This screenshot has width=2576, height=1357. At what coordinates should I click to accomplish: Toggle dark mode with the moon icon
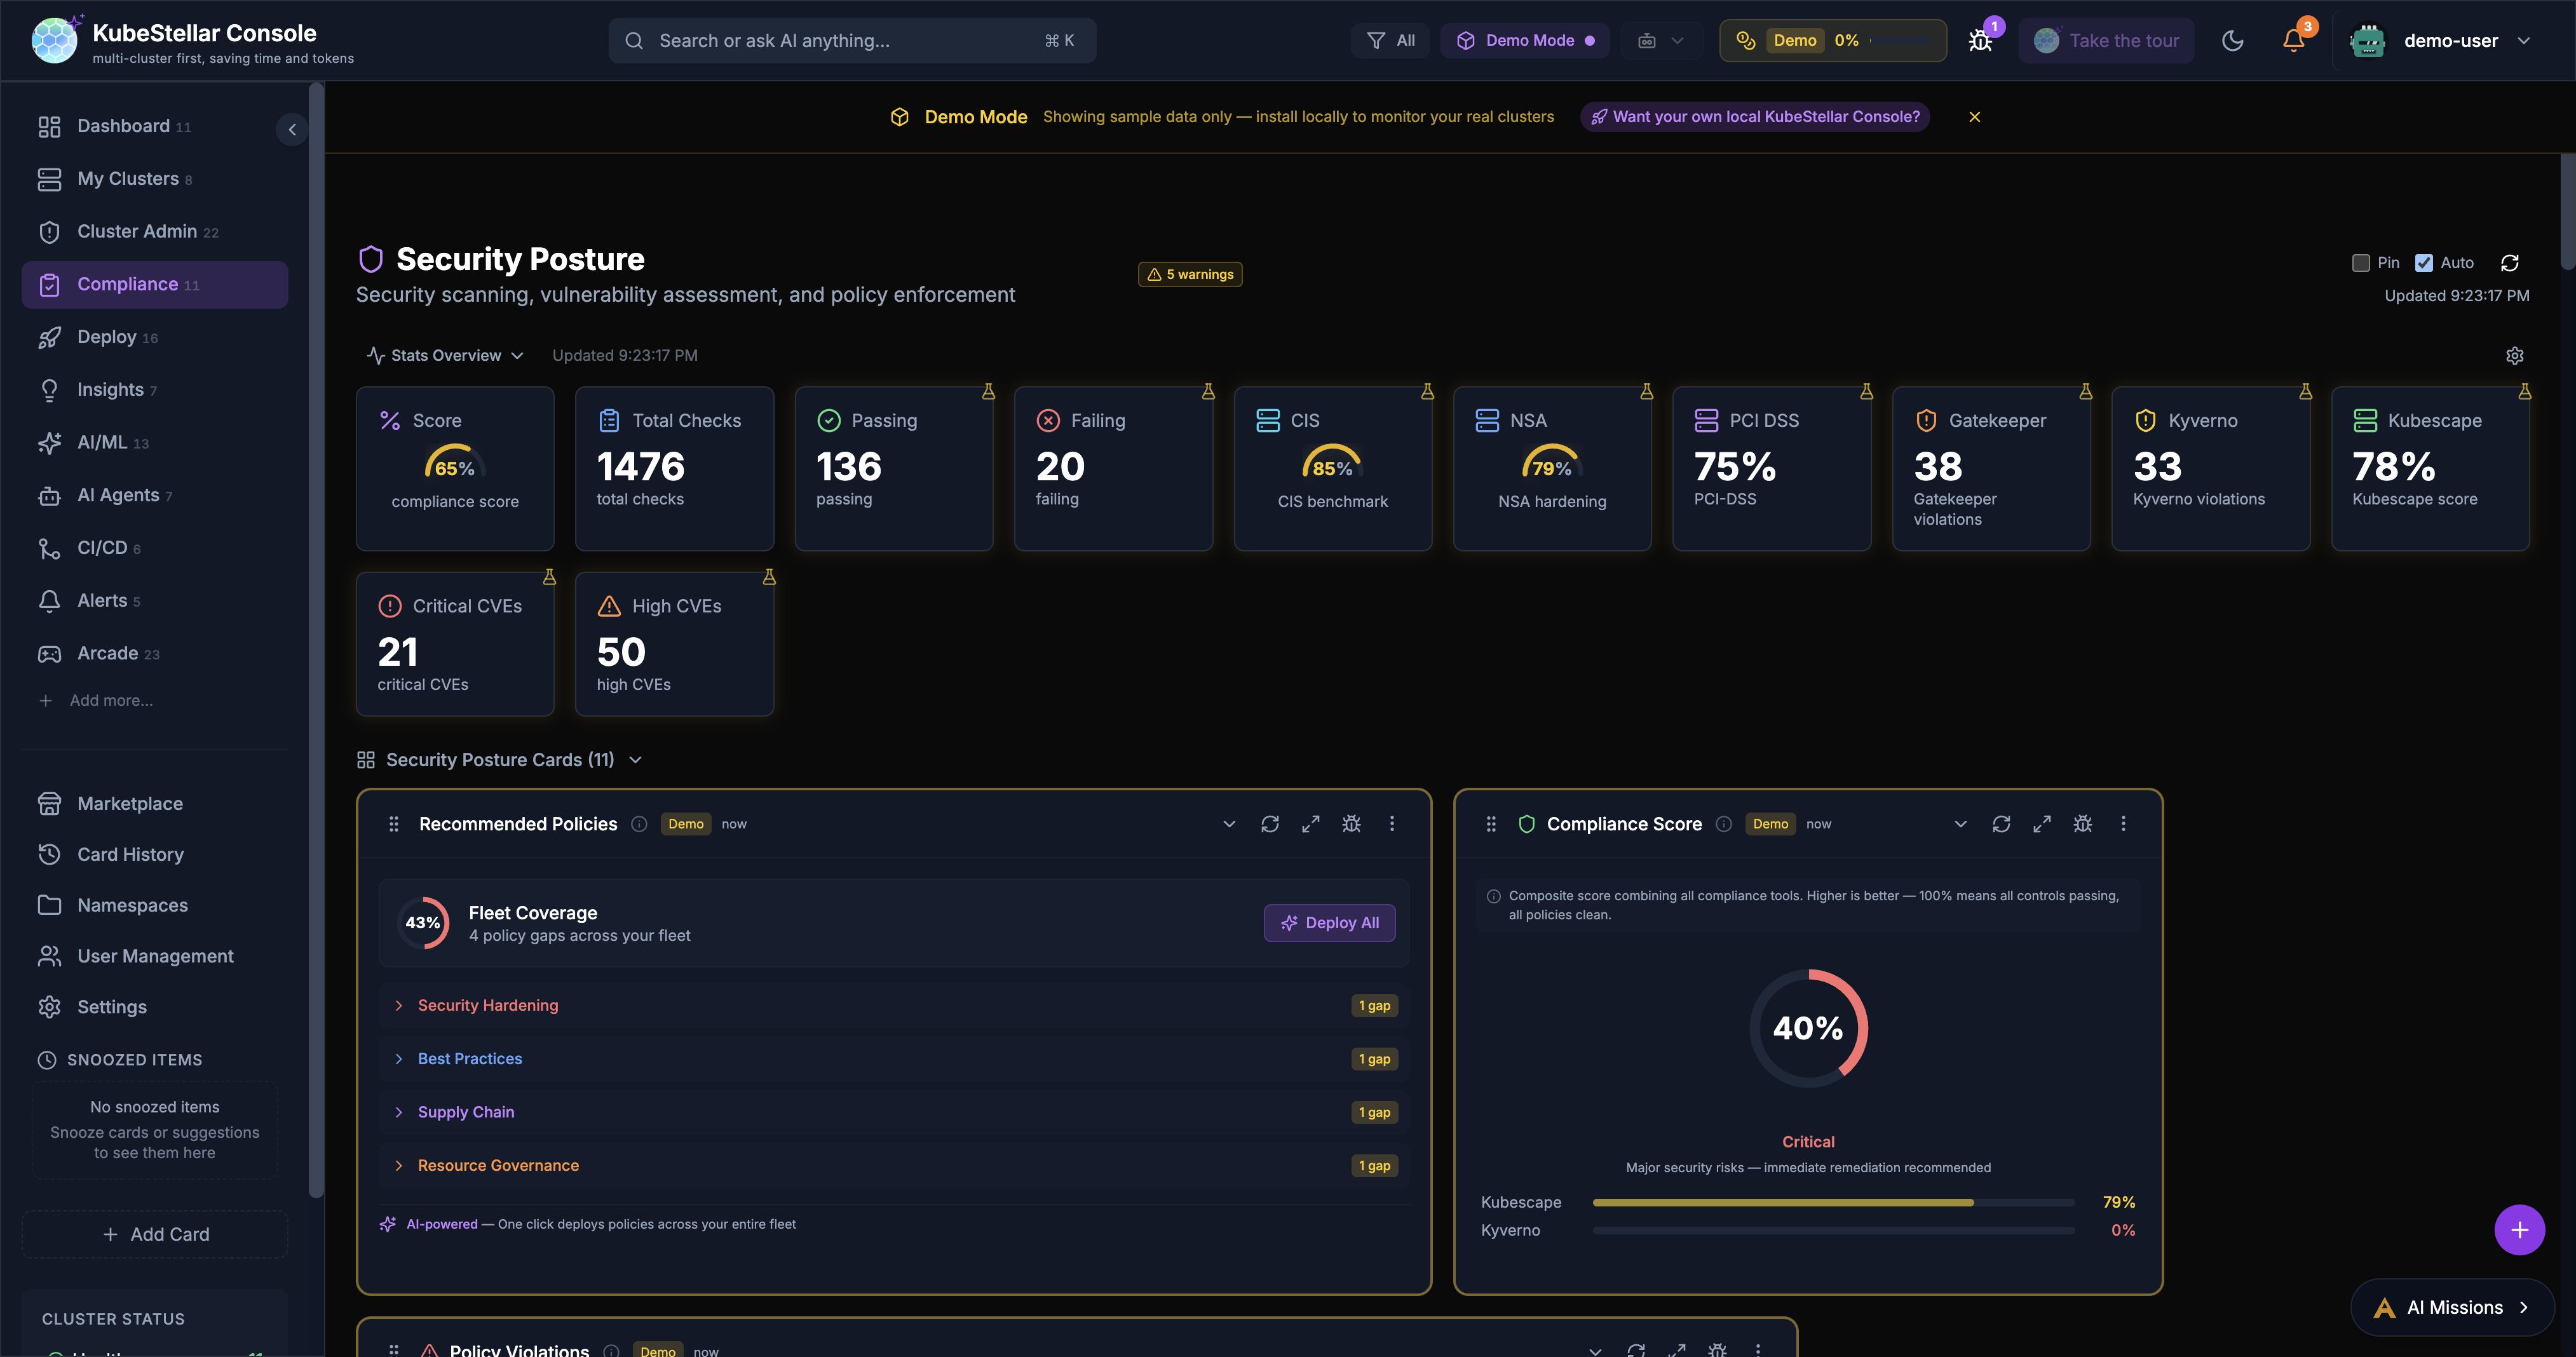[x=2233, y=41]
